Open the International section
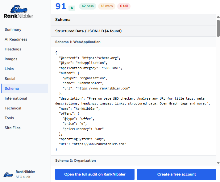Screen dimensions: 220x182 coord(25,98)
